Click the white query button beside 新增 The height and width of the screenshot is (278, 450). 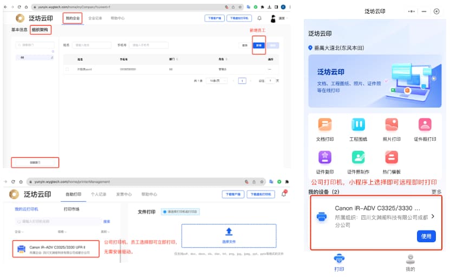click(x=245, y=45)
